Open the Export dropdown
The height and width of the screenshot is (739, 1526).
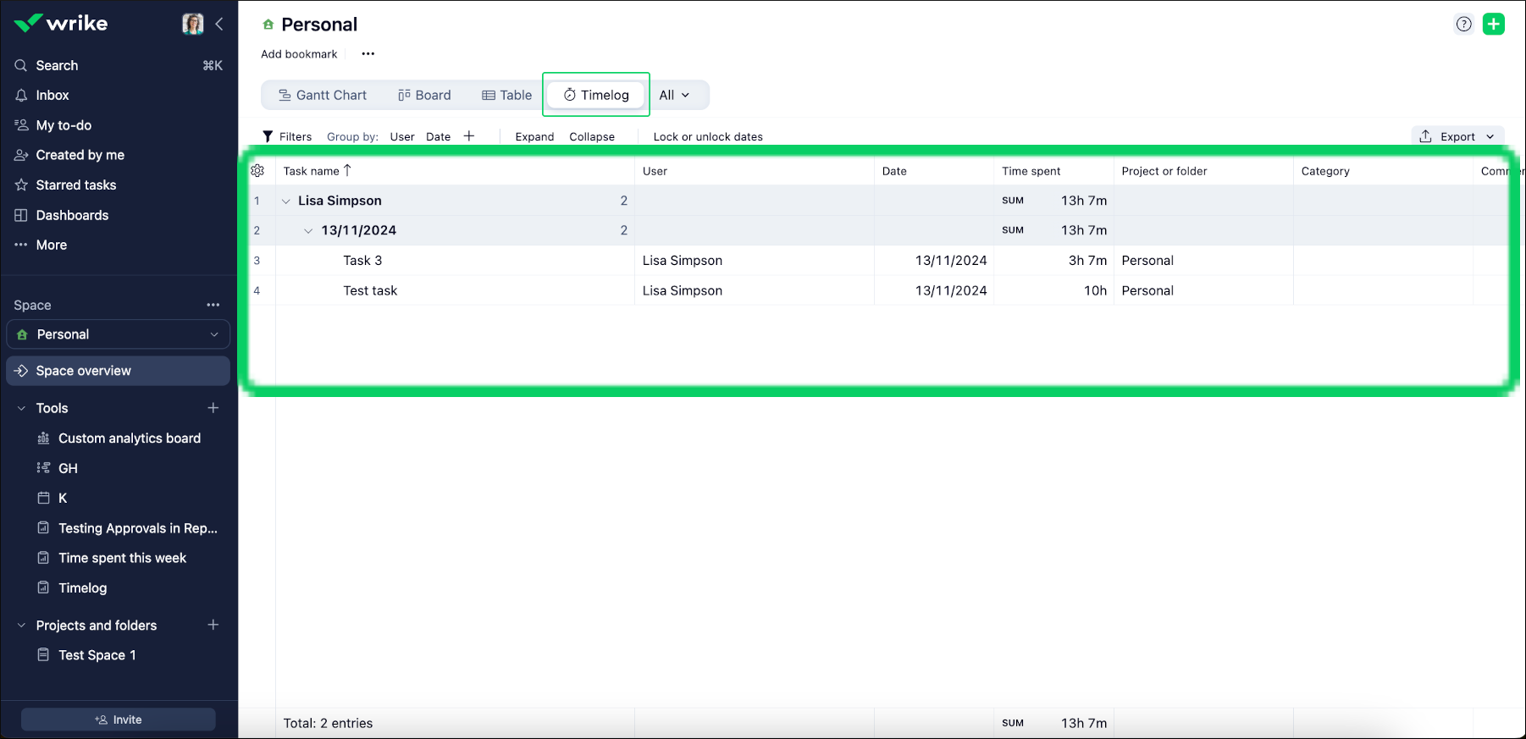point(1457,136)
